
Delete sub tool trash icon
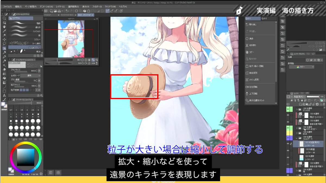[x=42, y=56]
